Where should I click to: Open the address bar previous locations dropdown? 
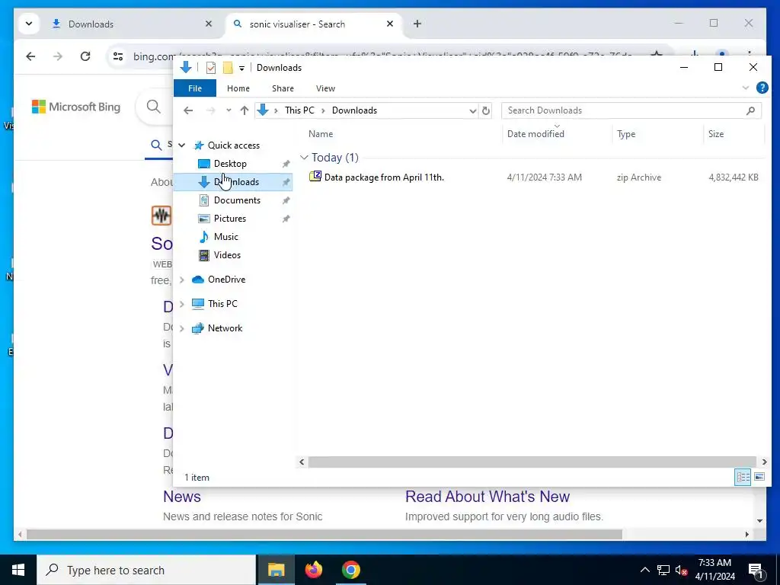472,110
